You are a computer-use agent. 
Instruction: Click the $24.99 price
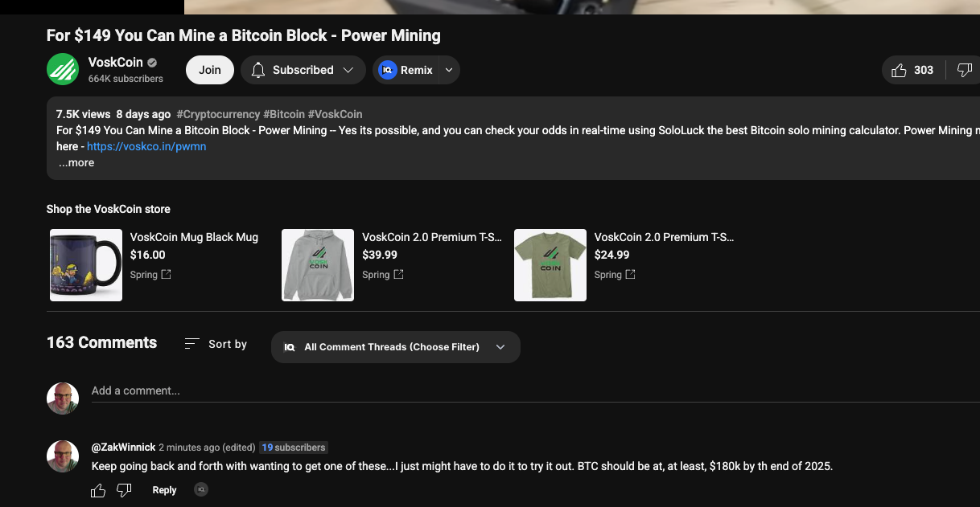click(x=612, y=255)
